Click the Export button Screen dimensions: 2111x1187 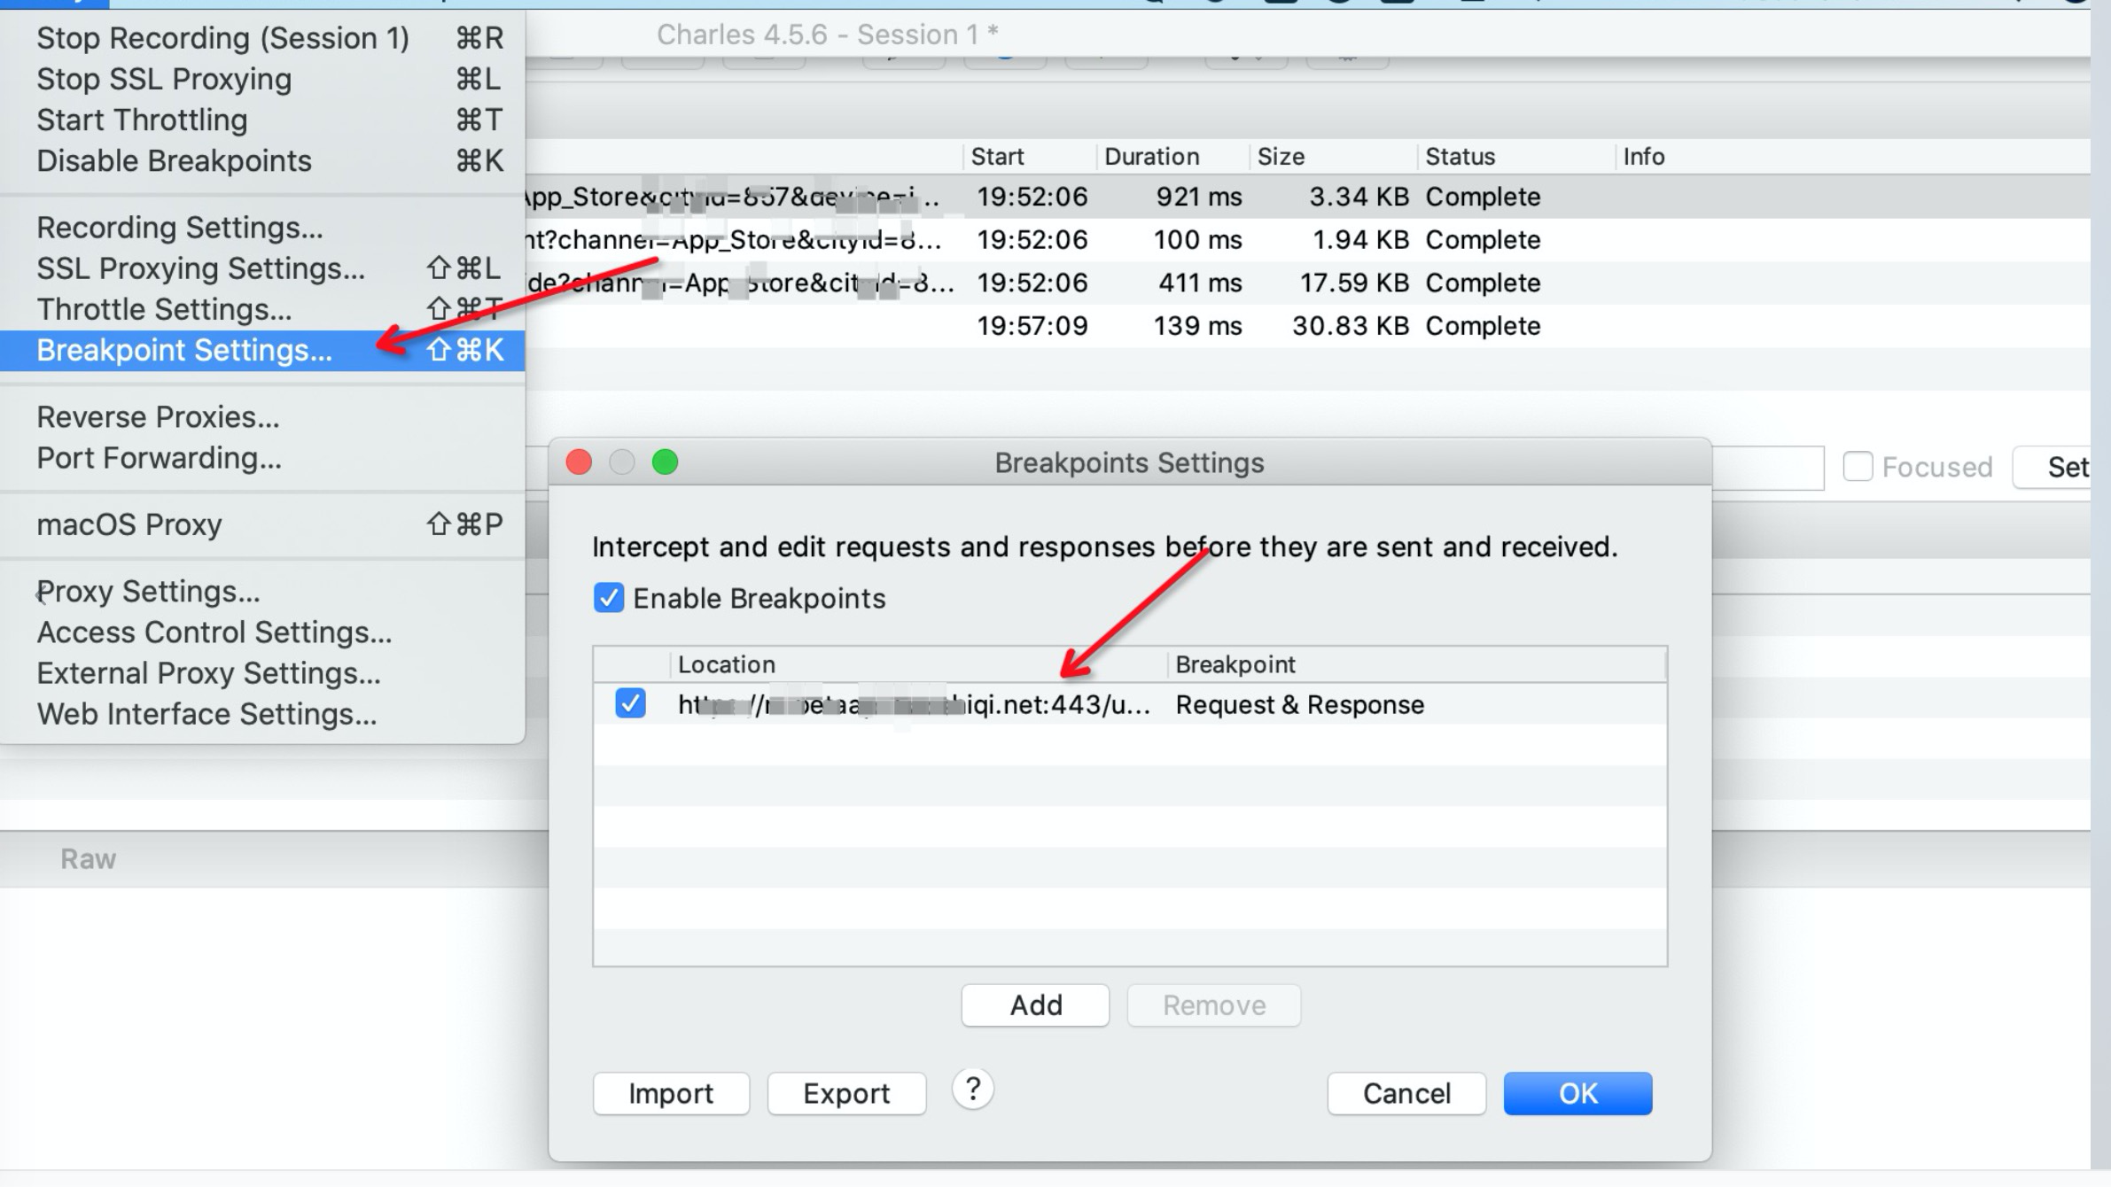[845, 1093]
